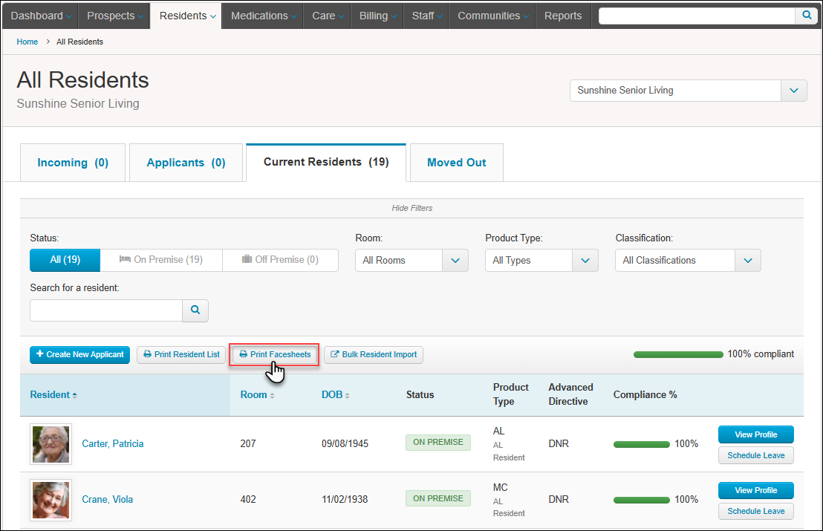Click Create New Applicant button
The width and height of the screenshot is (823, 531).
(79, 355)
